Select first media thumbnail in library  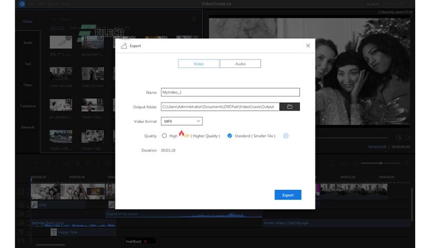tap(61, 42)
